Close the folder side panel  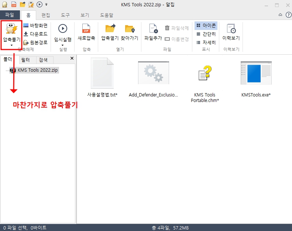tap(72, 58)
